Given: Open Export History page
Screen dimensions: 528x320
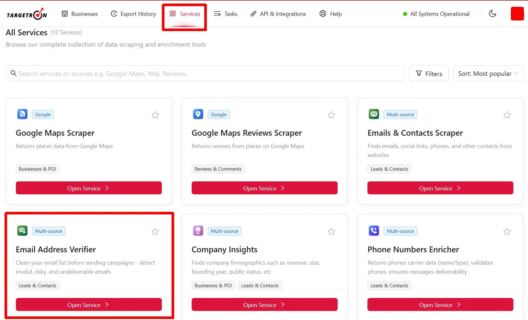Looking at the screenshot, I should (133, 14).
